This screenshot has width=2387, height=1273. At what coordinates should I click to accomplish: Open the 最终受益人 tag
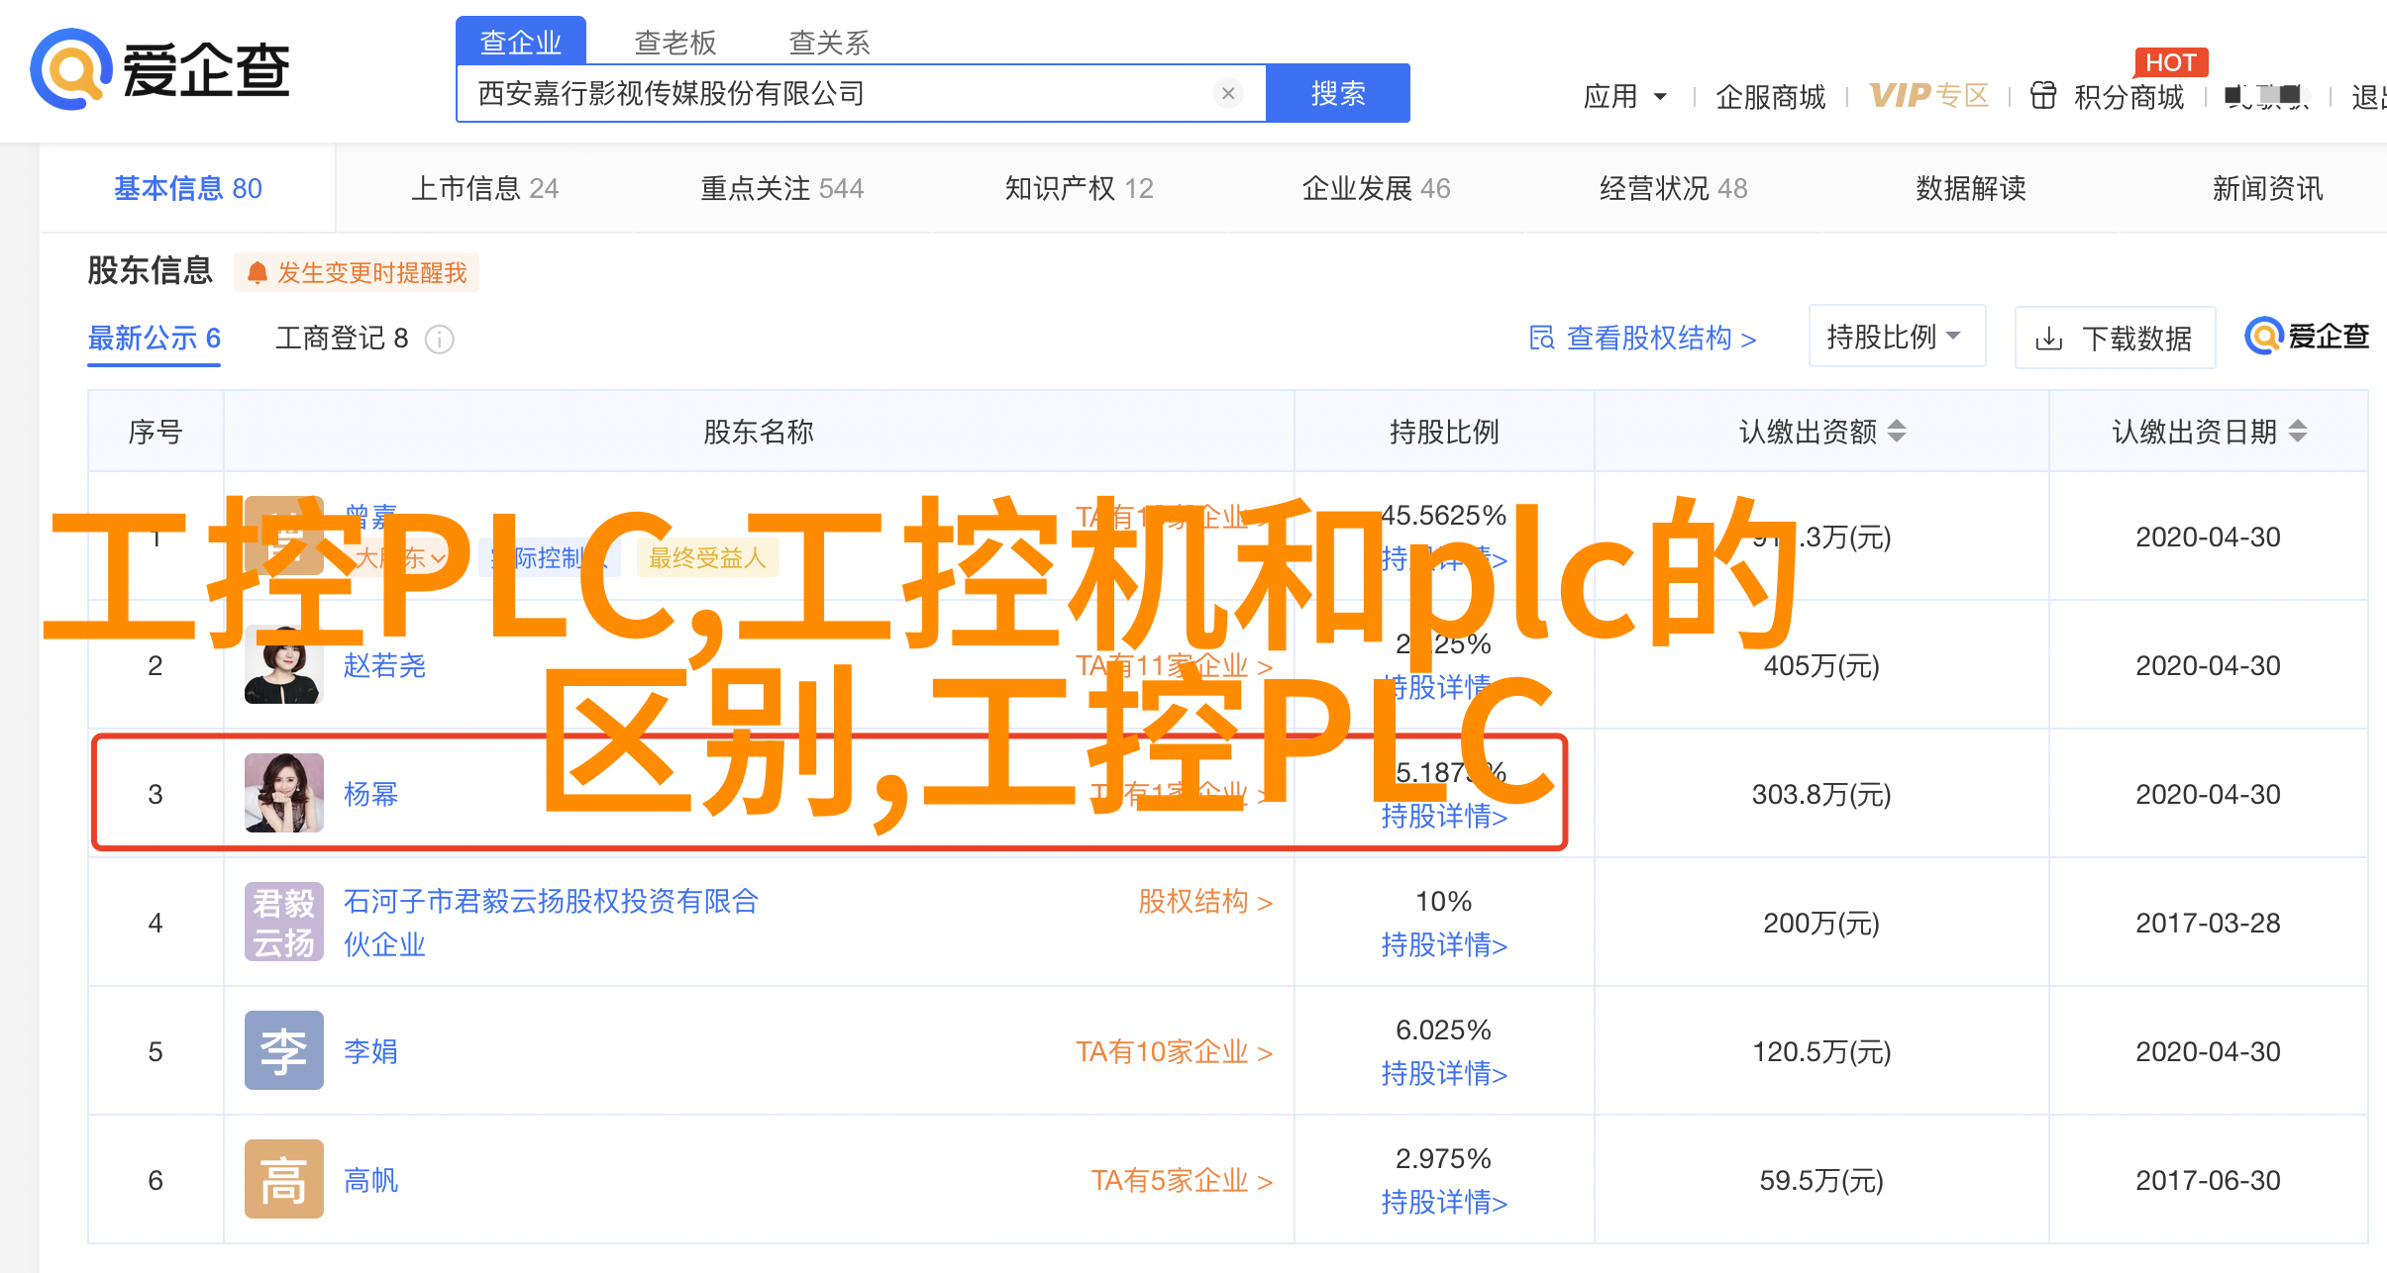[707, 558]
